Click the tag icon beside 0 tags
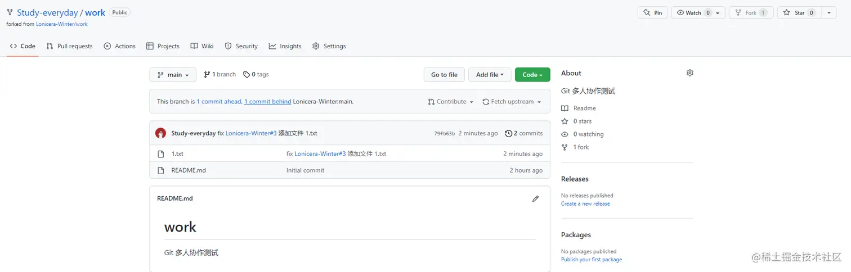Screen dimensions: 851x272 [247, 74]
